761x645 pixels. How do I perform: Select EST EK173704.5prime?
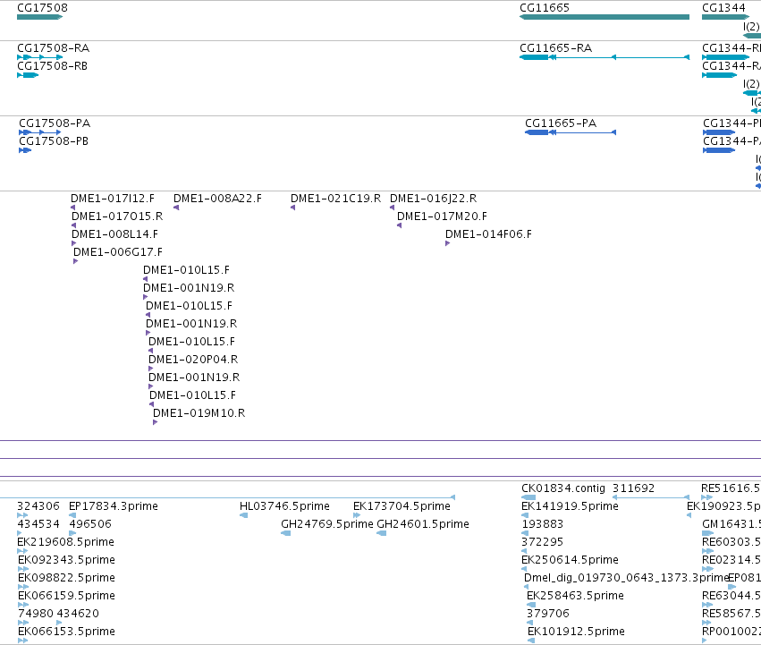click(357, 515)
